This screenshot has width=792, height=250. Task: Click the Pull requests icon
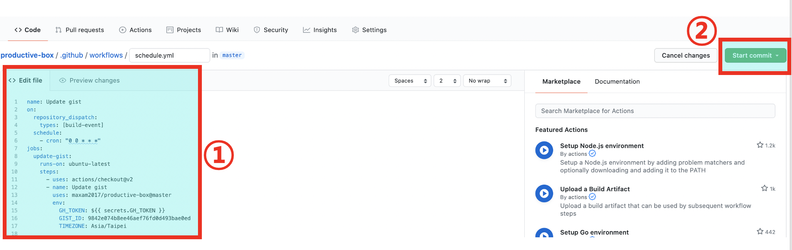59,30
